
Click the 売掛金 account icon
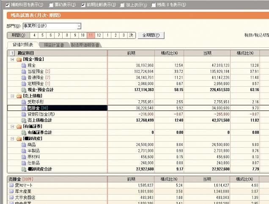24,108
